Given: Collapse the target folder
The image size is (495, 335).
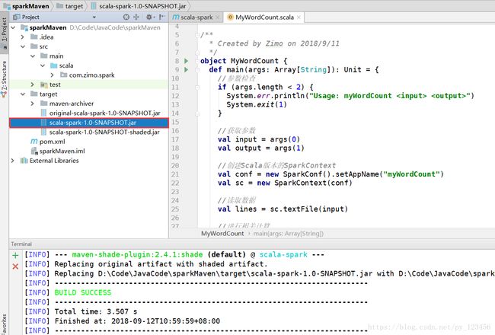Looking at the screenshot, I should point(23,94).
